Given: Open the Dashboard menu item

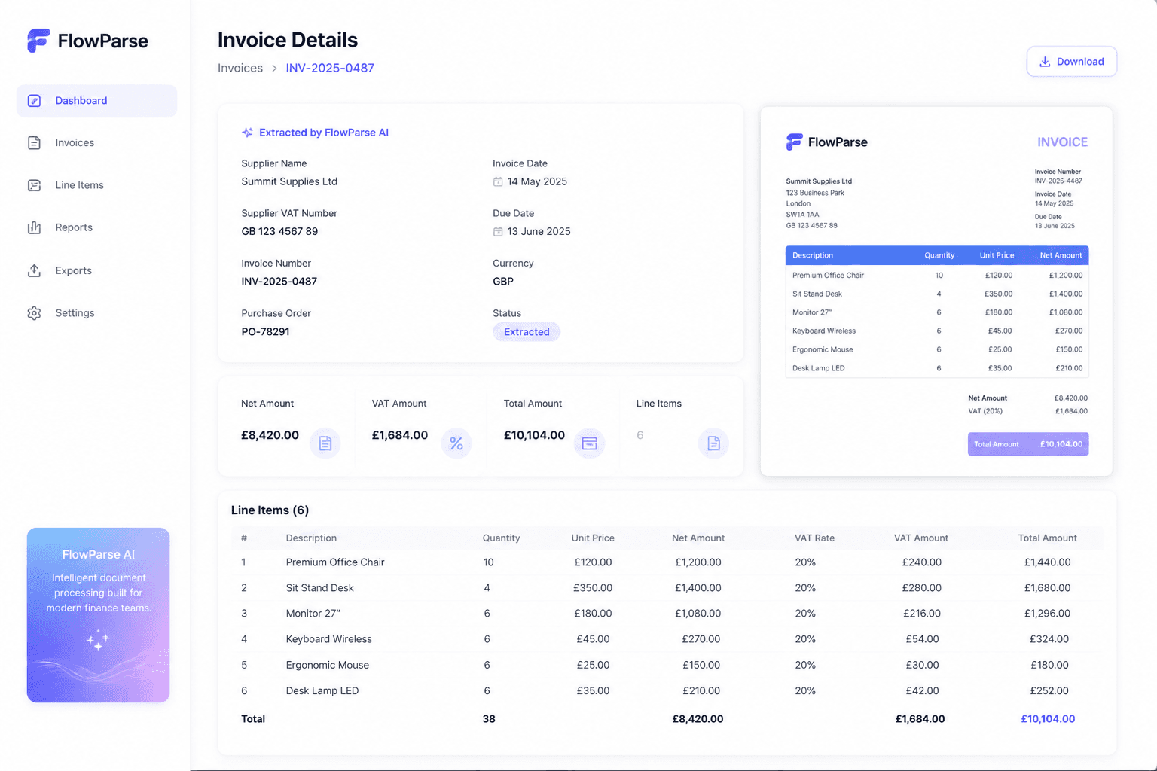Looking at the screenshot, I should pyautogui.click(x=96, y=101).
